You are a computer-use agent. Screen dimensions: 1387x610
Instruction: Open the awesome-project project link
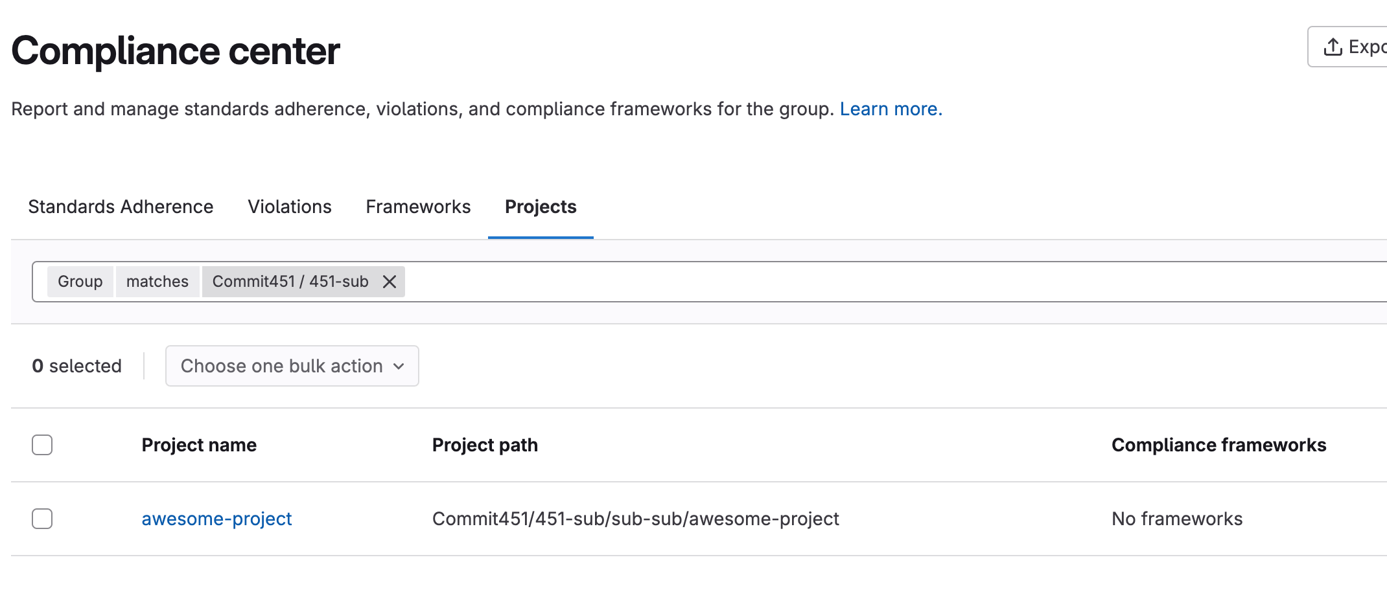(216, 519)
